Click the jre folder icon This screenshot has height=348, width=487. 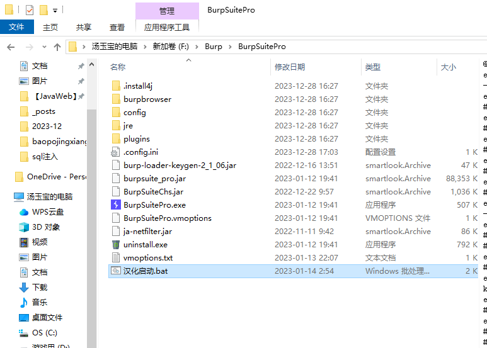coord(116,126)
